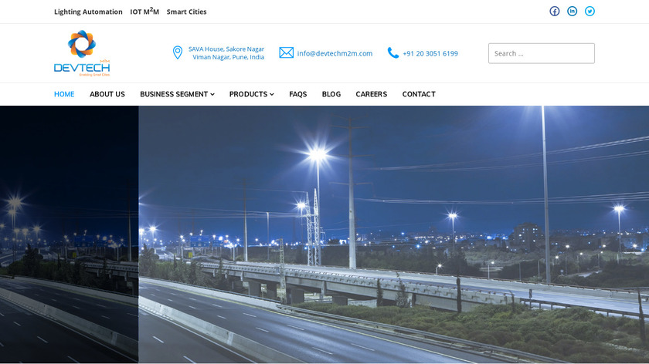Viewport: 649px width, 364px height.
Task: Open the Careers menu item
Action: [x=372, y=94]
